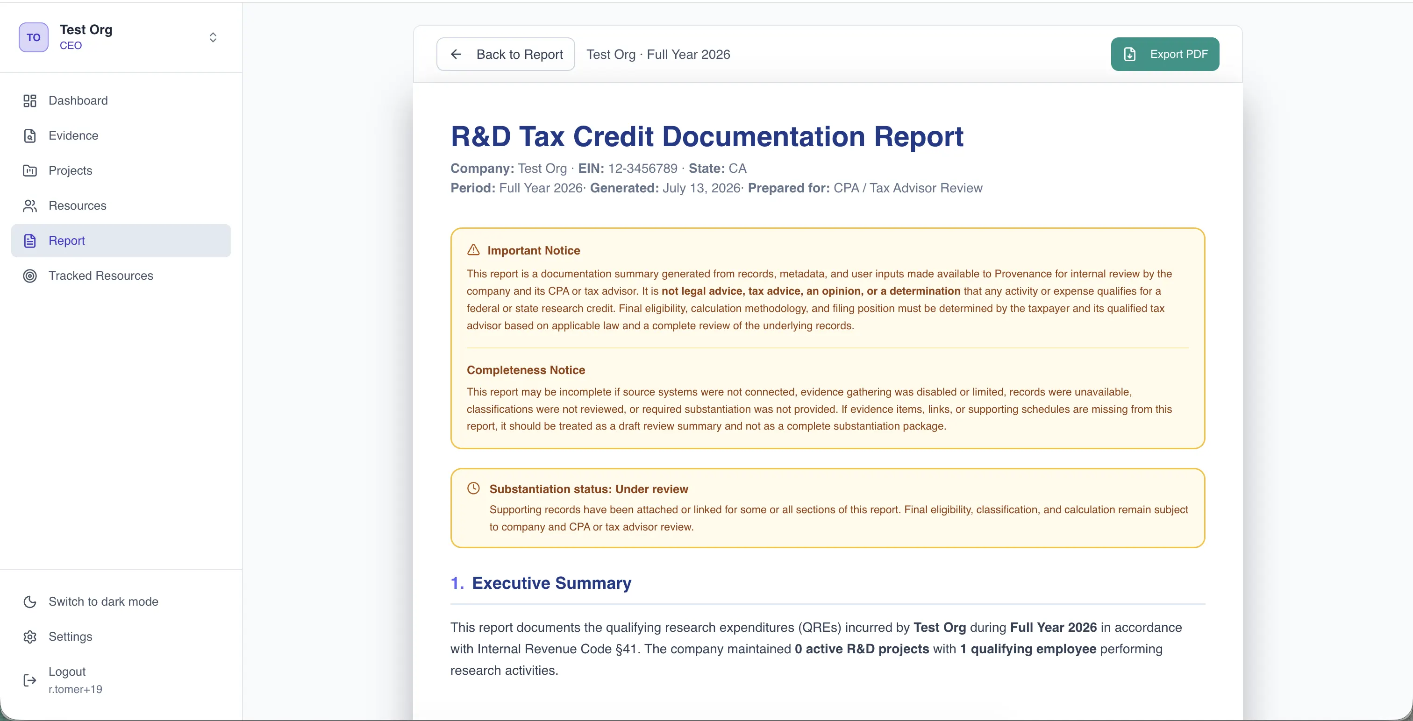The height and width of the screenshot is (721, 1413).
Task: Go to the Evidence section
Action: (x=121, y=136)
